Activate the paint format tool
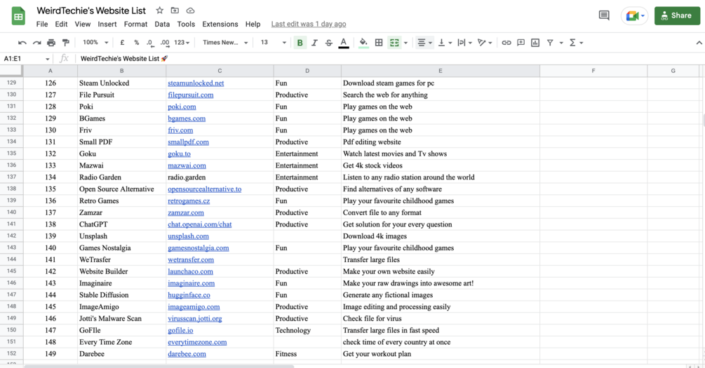705x368 pixels. [x=66, y=43]
